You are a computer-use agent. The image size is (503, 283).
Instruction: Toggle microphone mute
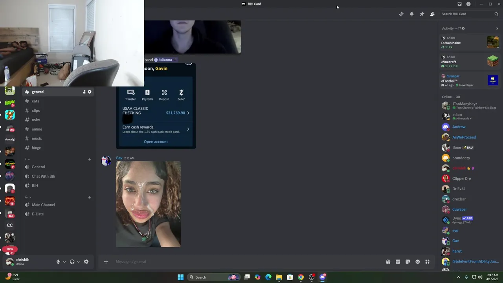58,262
